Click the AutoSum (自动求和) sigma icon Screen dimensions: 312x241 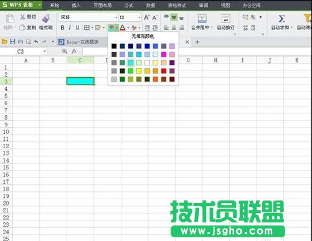(281, 19)
